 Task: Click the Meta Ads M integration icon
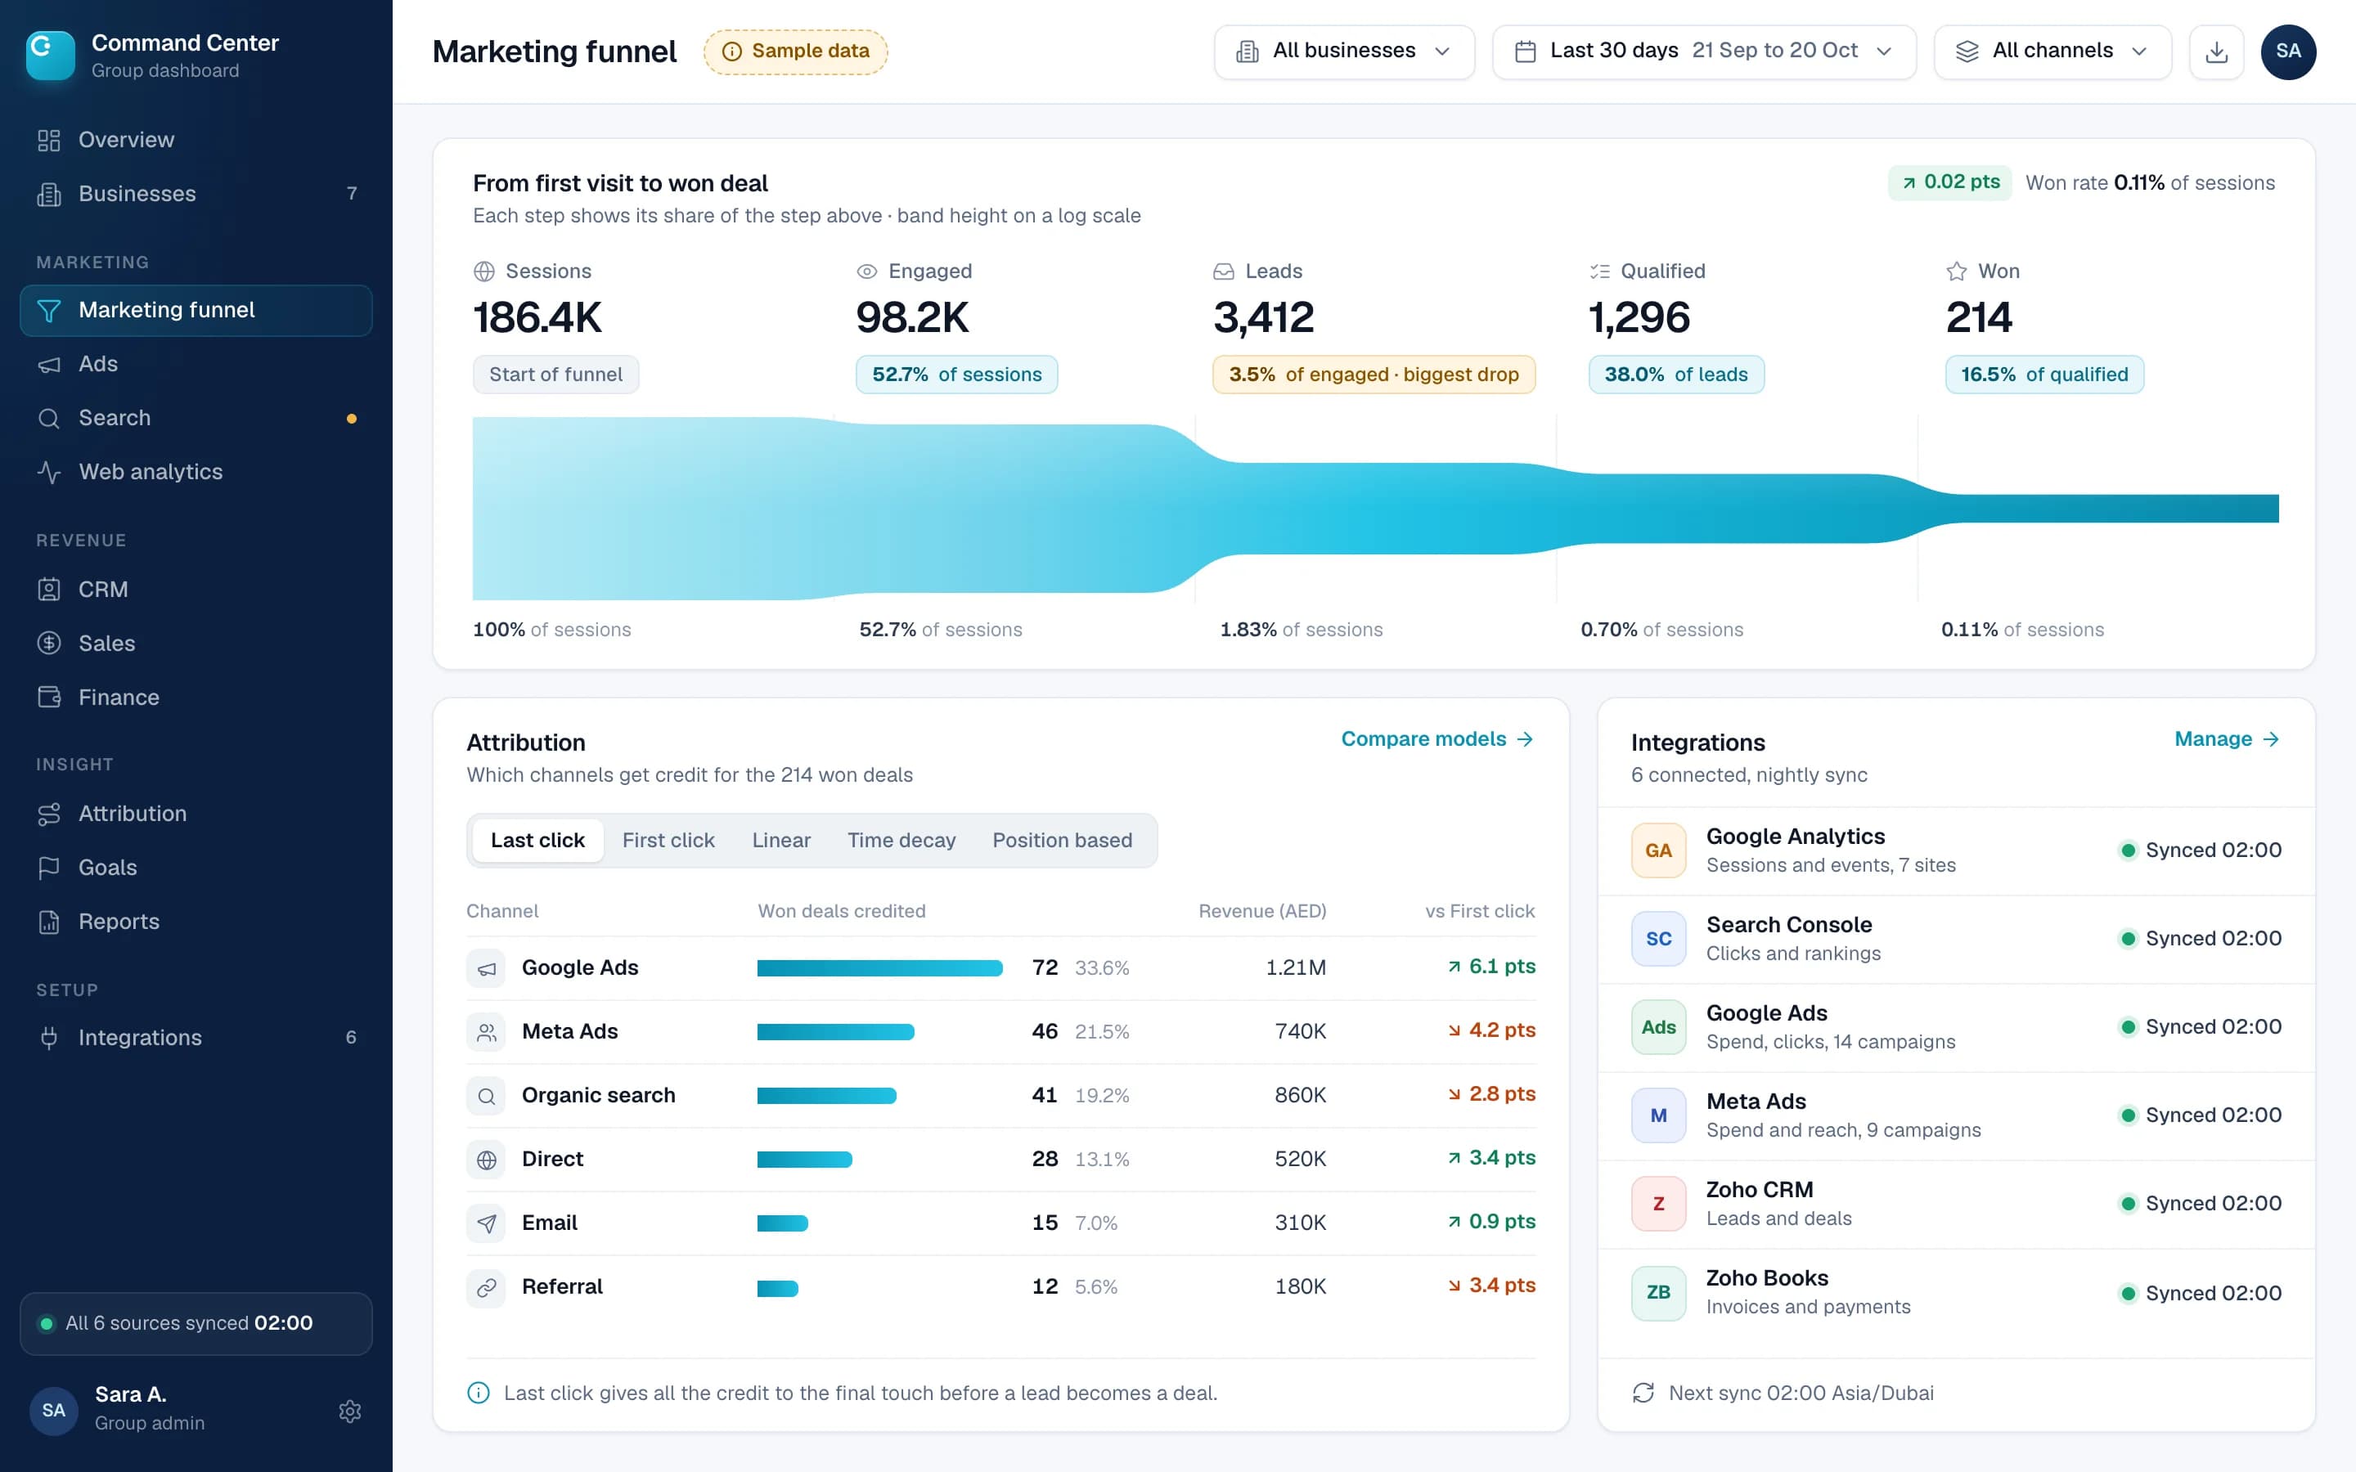coord(1658,1115)
